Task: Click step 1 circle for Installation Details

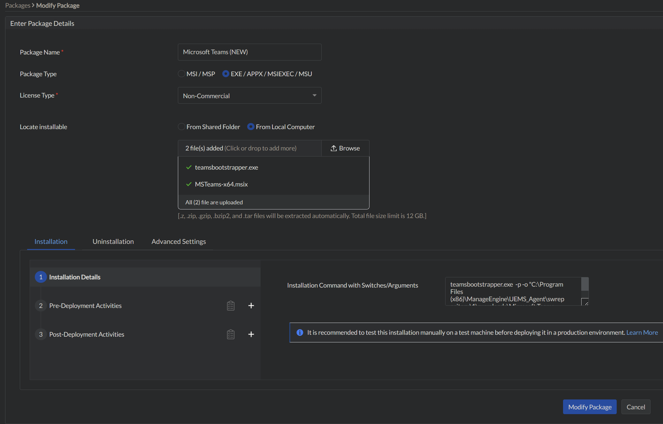Action: click(41, 277)
